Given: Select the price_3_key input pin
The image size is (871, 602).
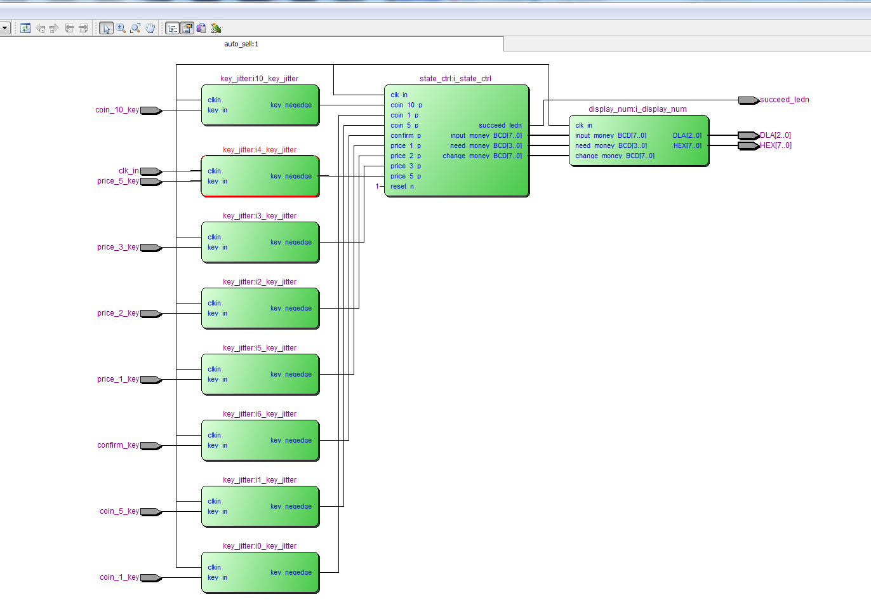Looking at the screenshot, I should [x=151, y=248].
